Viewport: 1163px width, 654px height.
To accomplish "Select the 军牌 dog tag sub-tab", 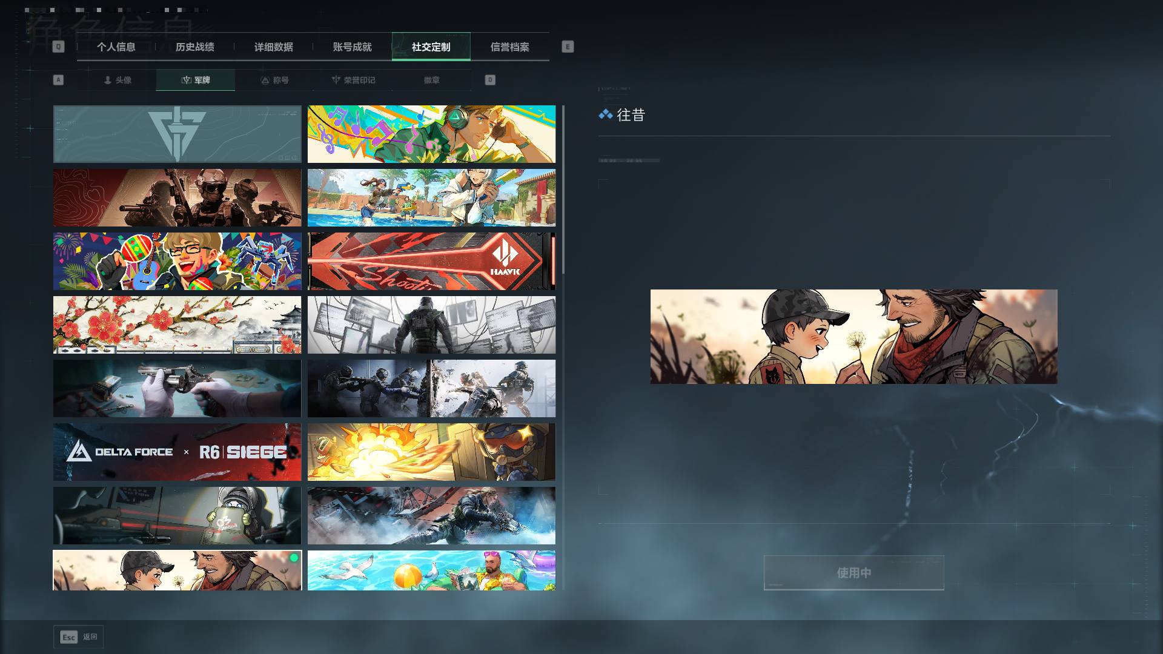I will coord(196,80).
